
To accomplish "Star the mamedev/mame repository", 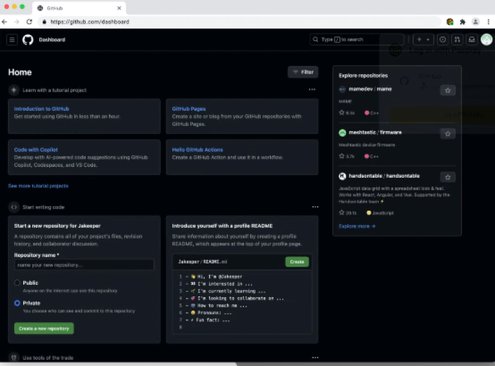I will tap(448, 91).
